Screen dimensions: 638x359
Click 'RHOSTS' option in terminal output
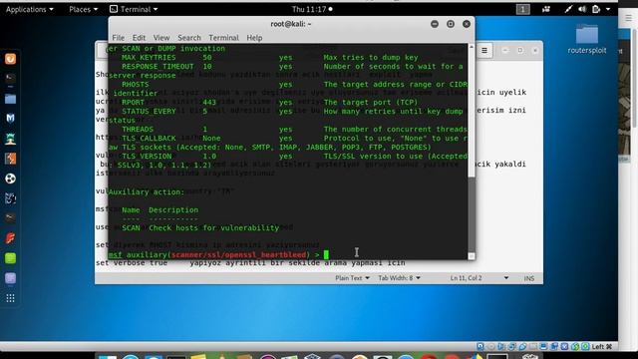136,84
